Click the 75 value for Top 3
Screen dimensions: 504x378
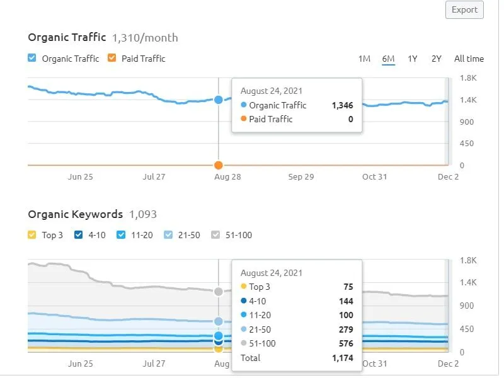348,287
